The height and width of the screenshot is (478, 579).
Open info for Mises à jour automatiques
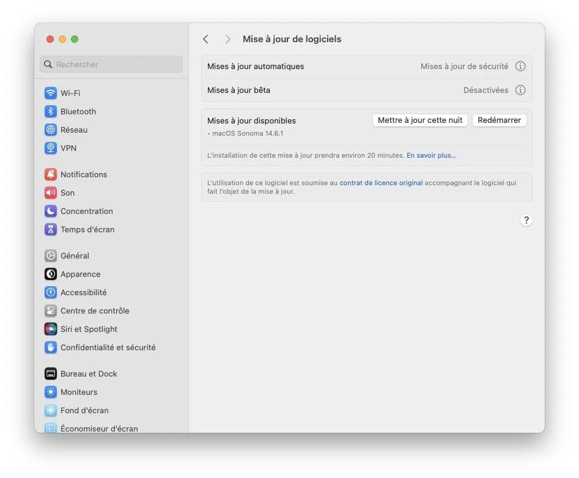520,66
